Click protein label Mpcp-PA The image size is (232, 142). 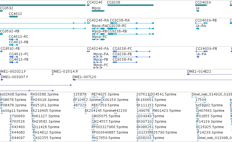click(x=101, y=54)
